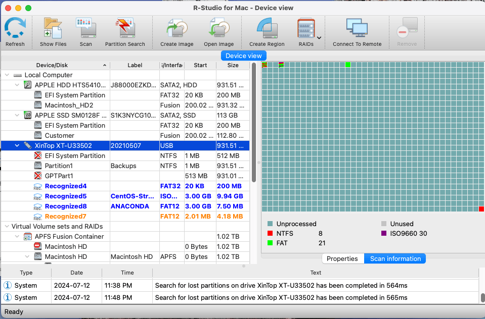Click the red X icon on the NTFS EFI System Partition

tap(38, 155)
